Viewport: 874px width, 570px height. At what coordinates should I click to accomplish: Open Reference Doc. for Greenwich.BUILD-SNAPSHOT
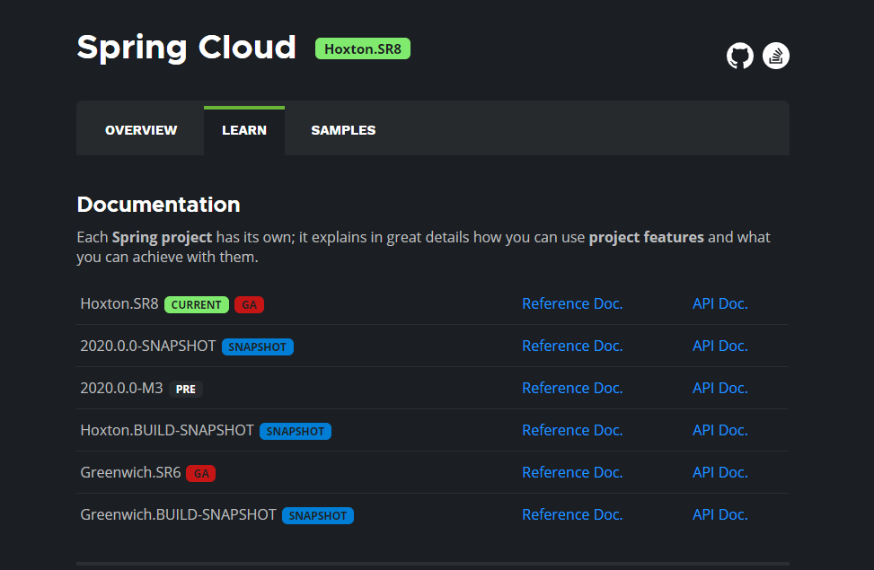pos(572,515)
